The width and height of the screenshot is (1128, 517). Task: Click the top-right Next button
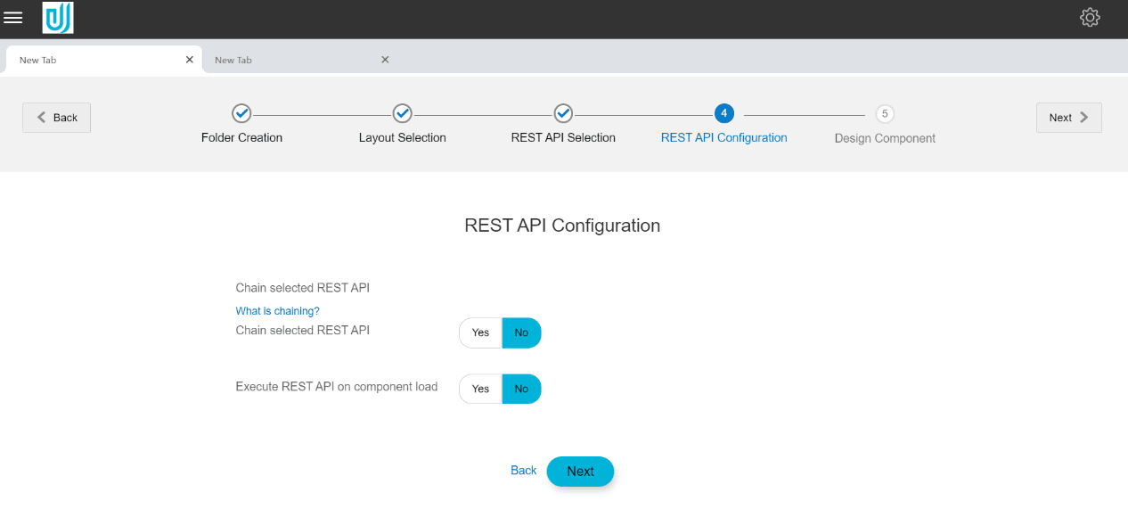coord(1068,117)
